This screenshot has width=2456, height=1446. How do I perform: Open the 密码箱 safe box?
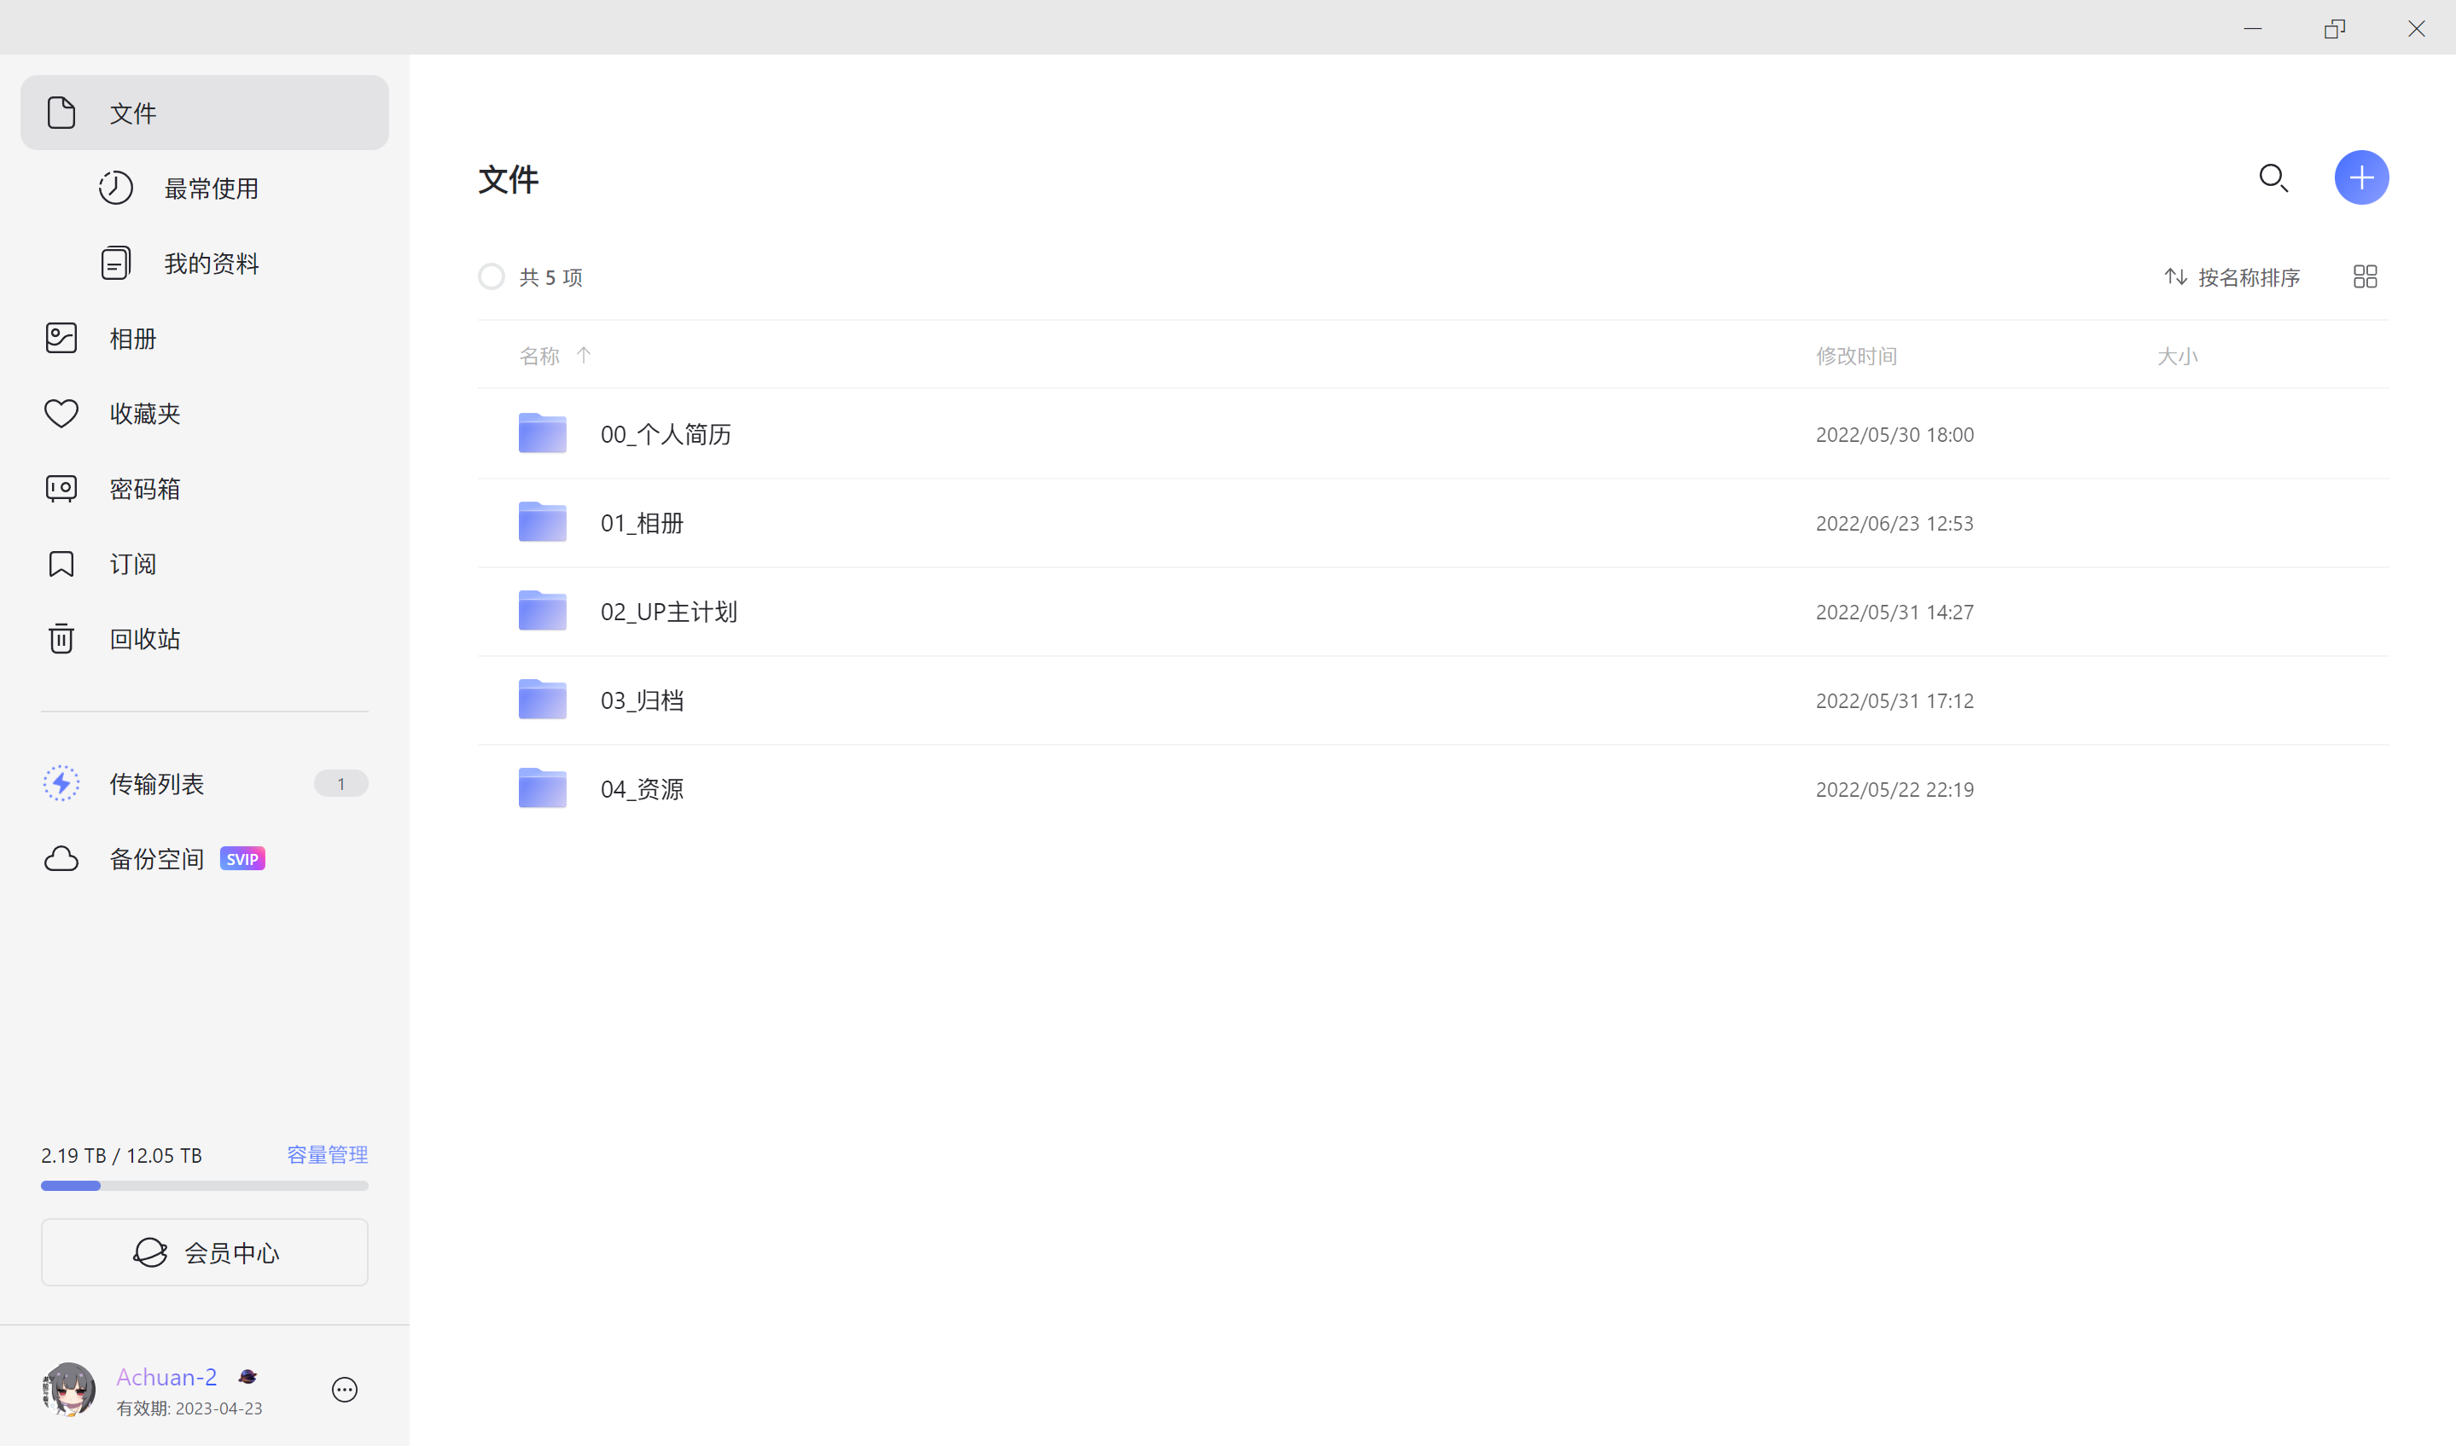144,489
